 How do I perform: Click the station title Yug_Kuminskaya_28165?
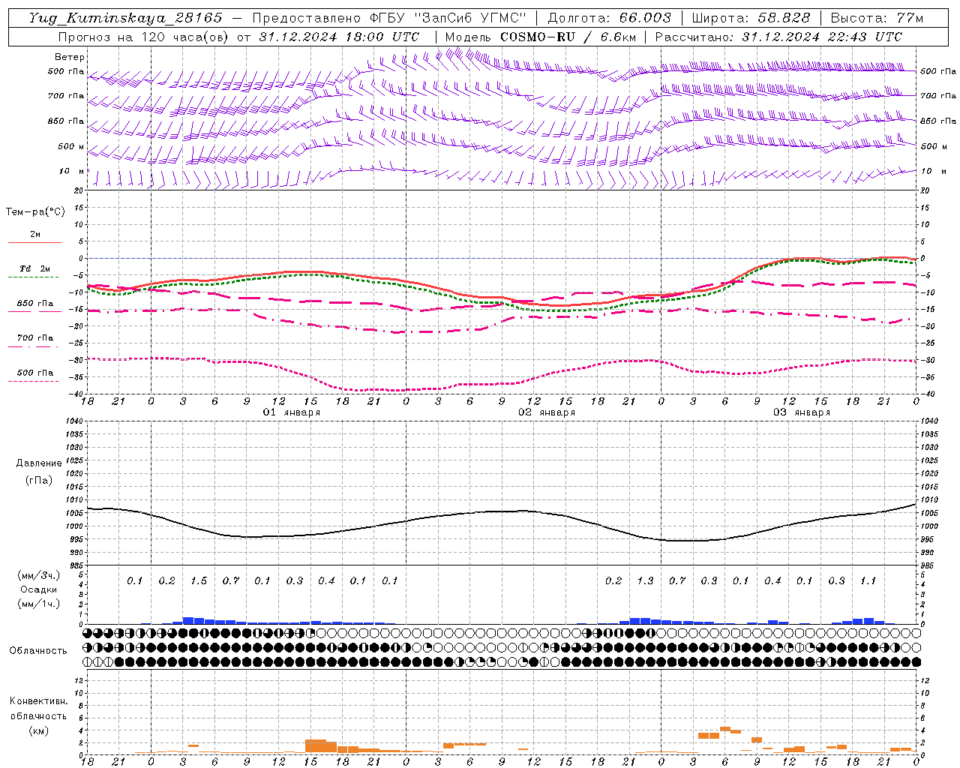pyautogui.click(x=125, y=18)
